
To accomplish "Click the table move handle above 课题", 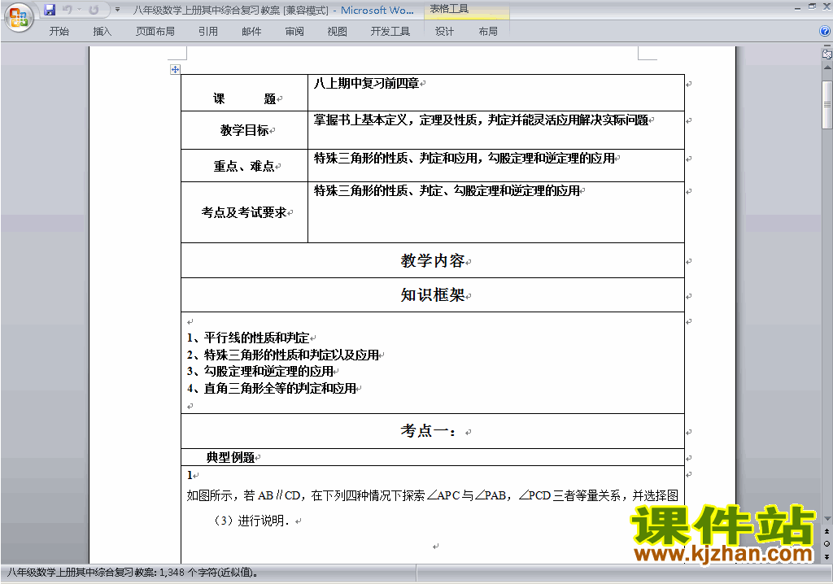I will pyautogui.click(x=175, y=69).
